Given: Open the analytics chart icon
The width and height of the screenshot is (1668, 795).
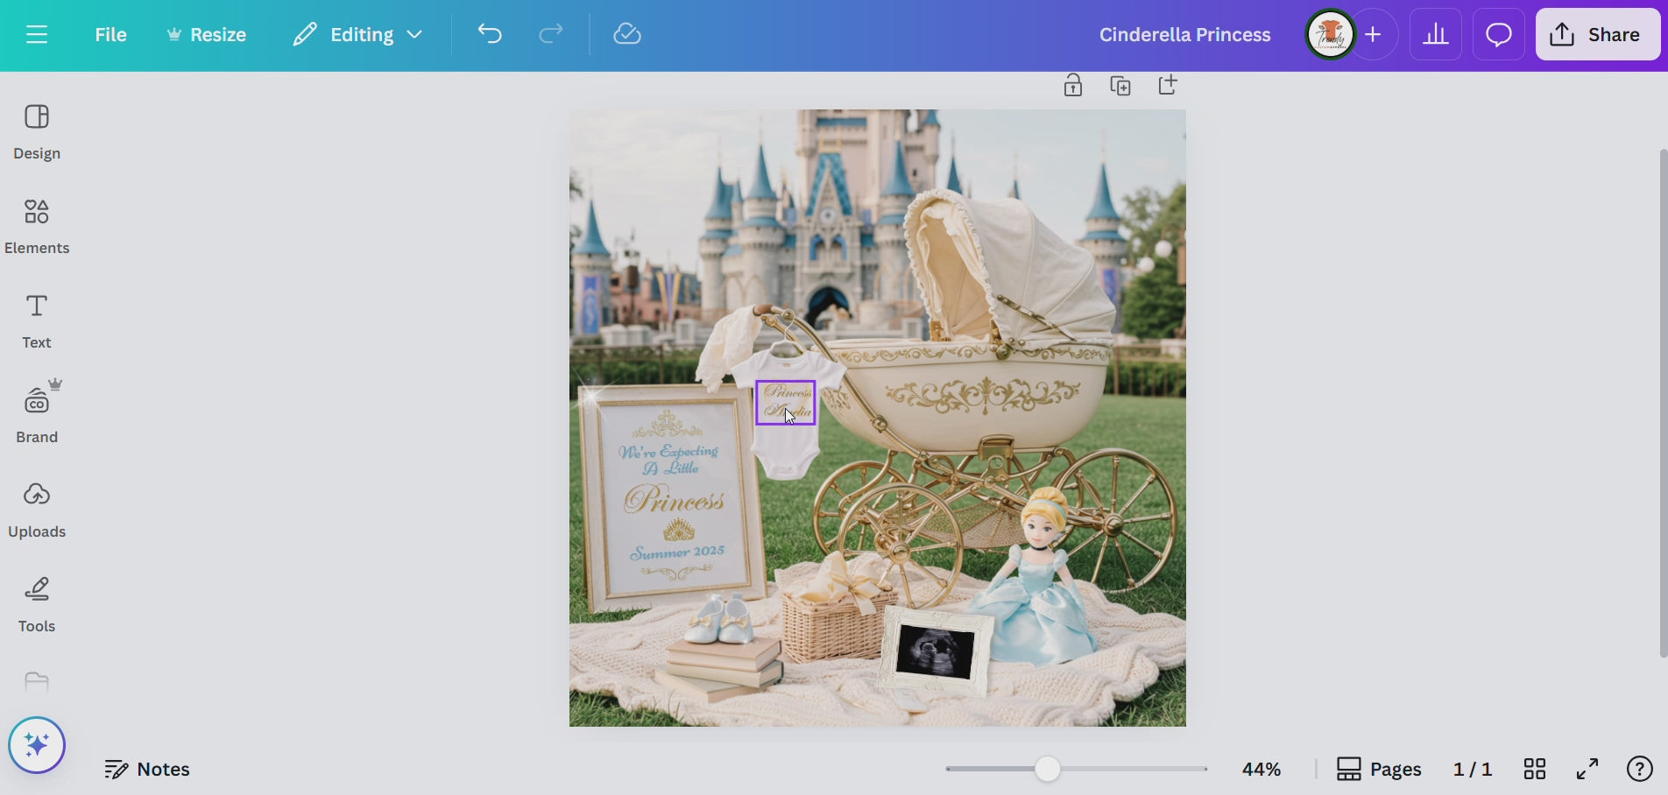Looking at the screenshot, I should [1435, 34].
